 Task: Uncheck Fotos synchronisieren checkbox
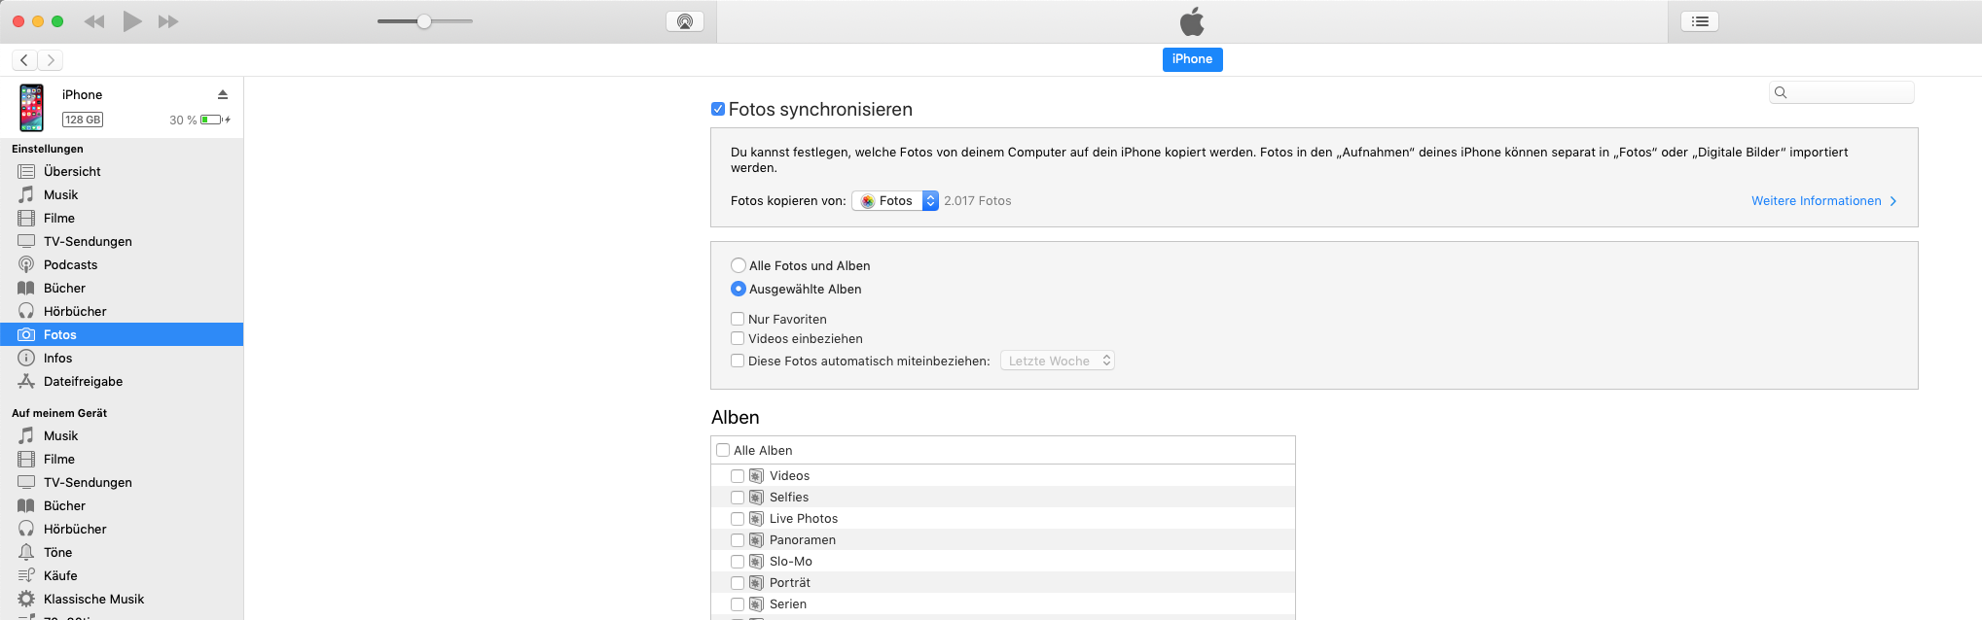pos(718,110)
